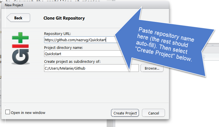Open the Browse... folder chooser
The width and height of the screenshot is (219, 127).
point(152,68)
